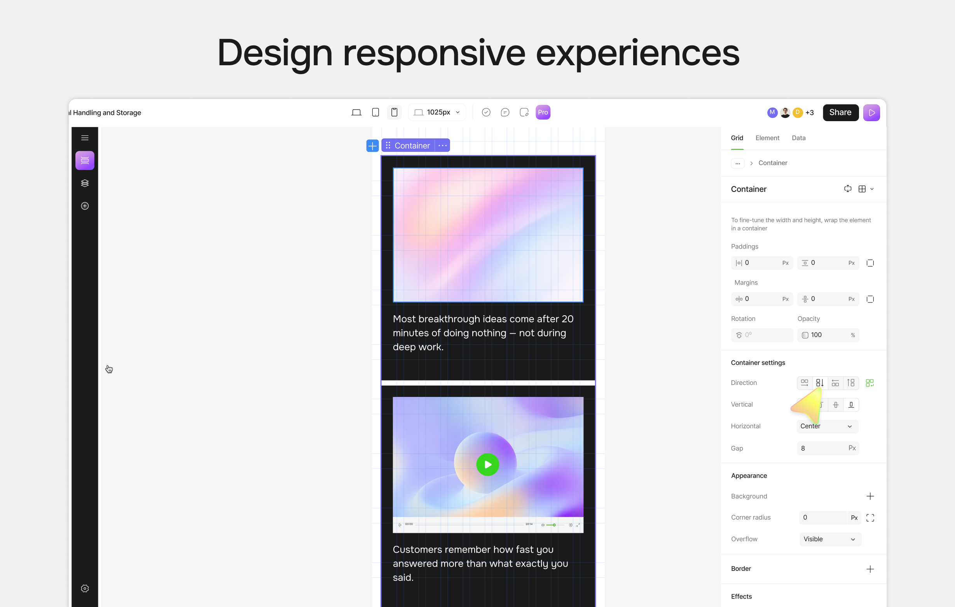Screen dimensions: 955x607
Task: Add a Background with plus button
Action: pyautogui.click(x=870, y=496)
